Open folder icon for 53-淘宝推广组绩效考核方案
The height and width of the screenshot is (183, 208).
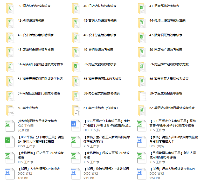click(x=142, y=67)
